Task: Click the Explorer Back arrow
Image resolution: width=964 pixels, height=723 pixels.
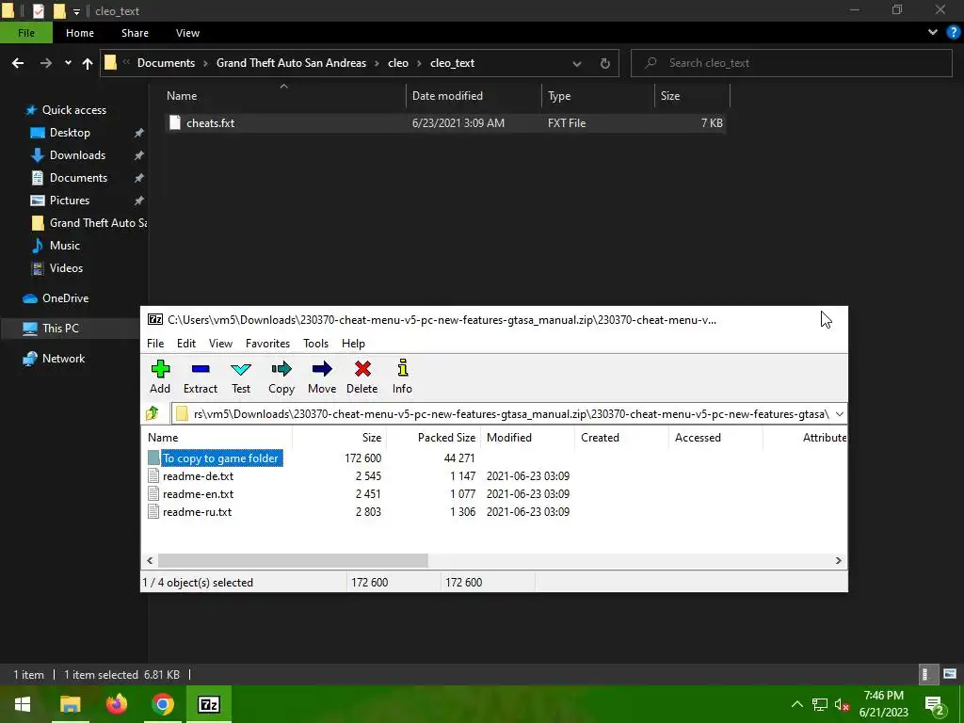Action: (18, 63)
